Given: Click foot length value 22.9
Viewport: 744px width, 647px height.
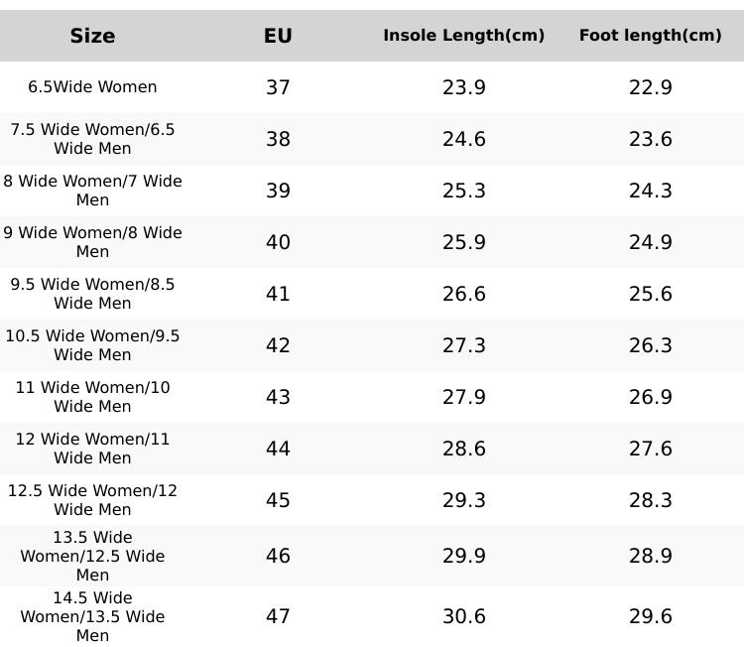Looking at the screenshot, I should (x=650, y=87).
